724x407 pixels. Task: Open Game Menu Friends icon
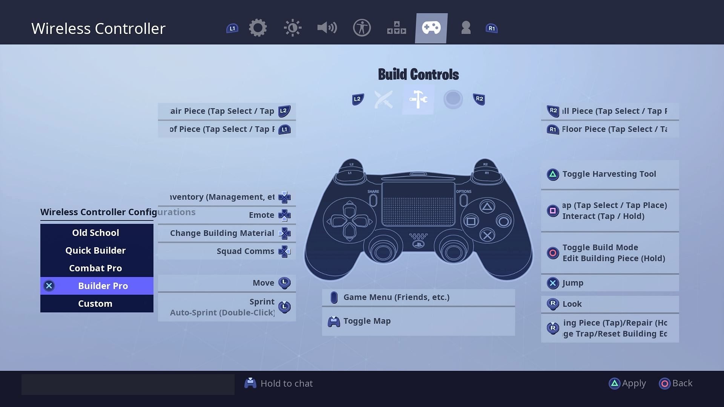click(333, 297)
